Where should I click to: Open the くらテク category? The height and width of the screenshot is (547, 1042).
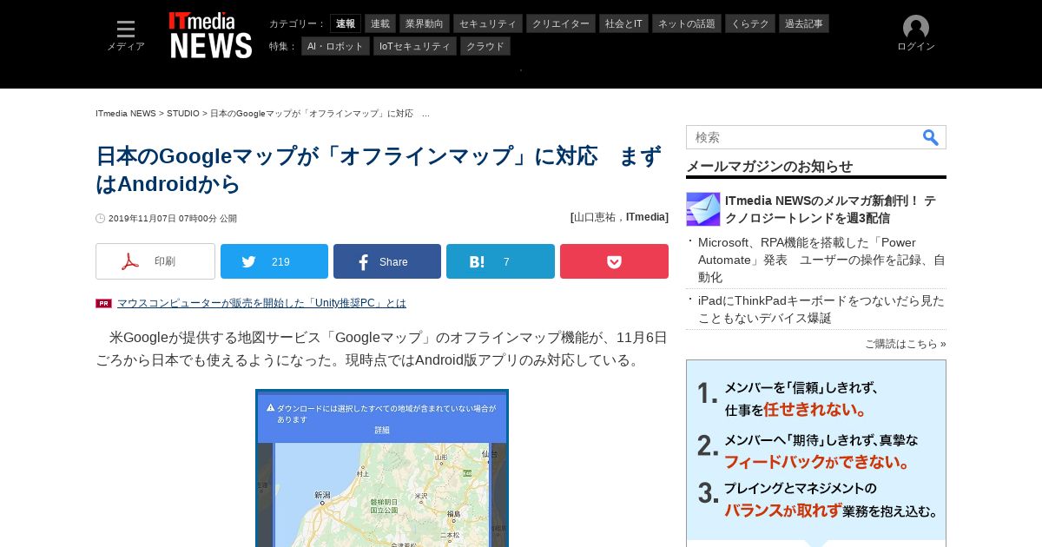pos(750,23)
